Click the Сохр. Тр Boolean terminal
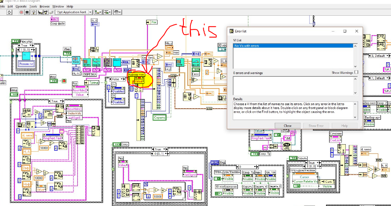This screenshot has height=206, width=391. coord(255,154)
